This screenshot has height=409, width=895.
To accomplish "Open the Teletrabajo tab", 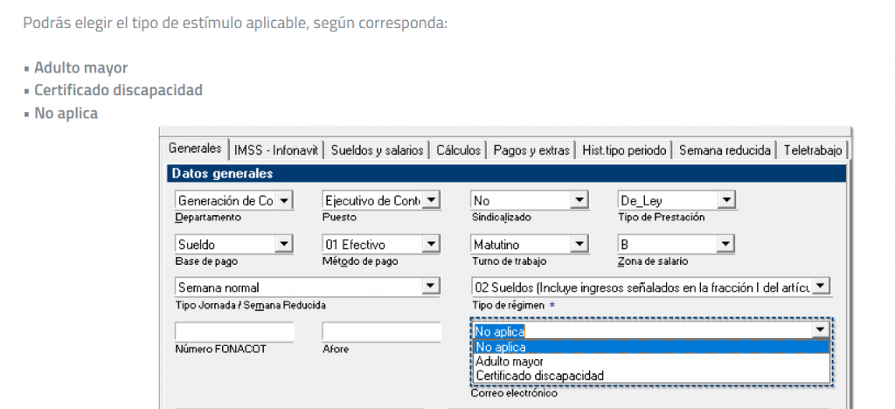I will click(813, 150).
